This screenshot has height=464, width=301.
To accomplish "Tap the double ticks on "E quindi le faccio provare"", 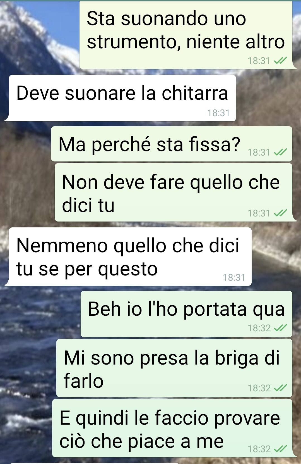I will tap(280, 449).
